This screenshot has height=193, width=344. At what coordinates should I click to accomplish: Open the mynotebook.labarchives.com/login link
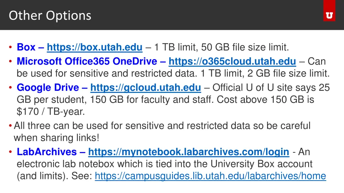coord(189,152)
